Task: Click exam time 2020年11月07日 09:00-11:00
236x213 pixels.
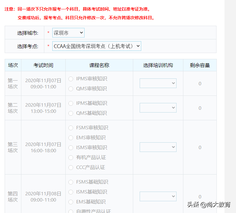Action: coord(43,83)
